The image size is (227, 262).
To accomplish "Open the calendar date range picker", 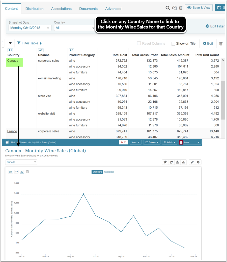I will (27, 172).
